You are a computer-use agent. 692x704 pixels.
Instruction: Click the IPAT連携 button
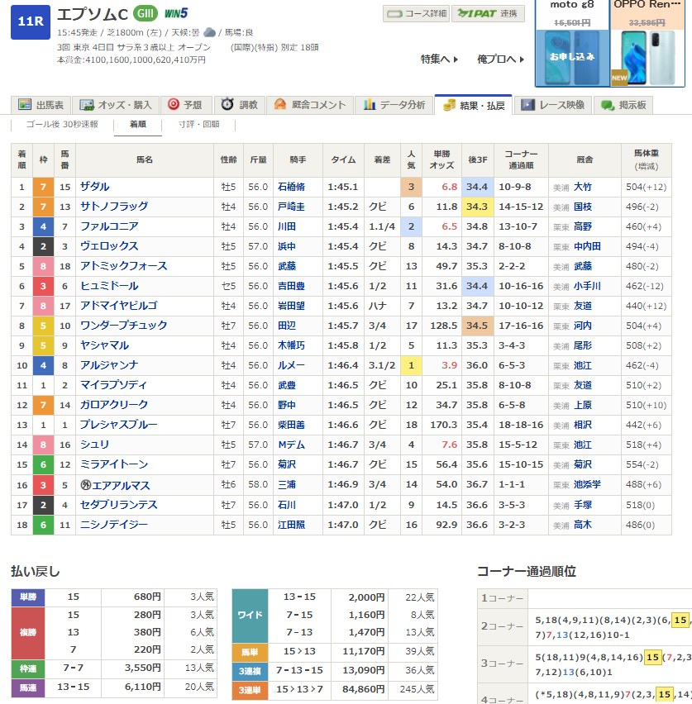click(488, 14)
